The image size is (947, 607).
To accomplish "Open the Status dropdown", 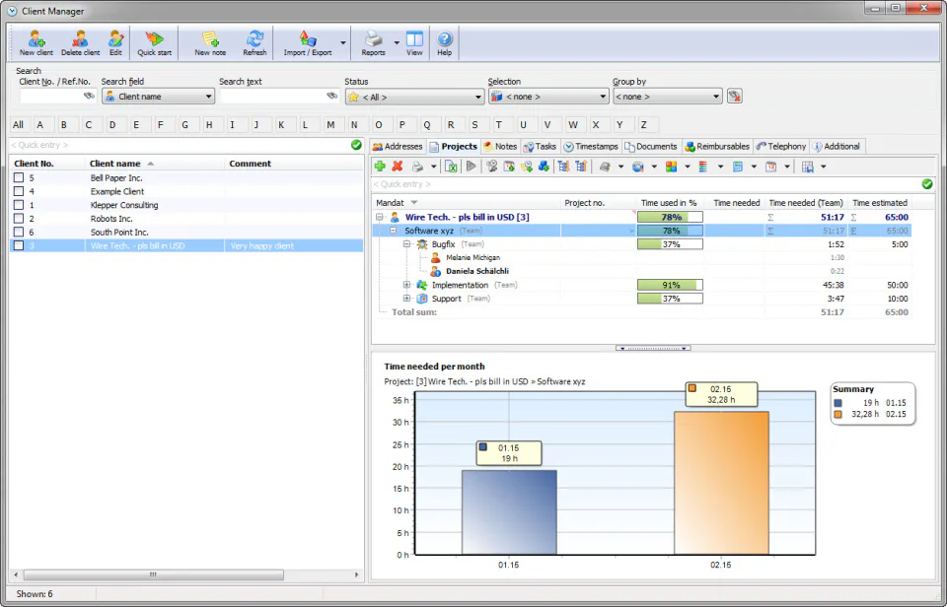I will pyautogui.click(x=415, y=97).
